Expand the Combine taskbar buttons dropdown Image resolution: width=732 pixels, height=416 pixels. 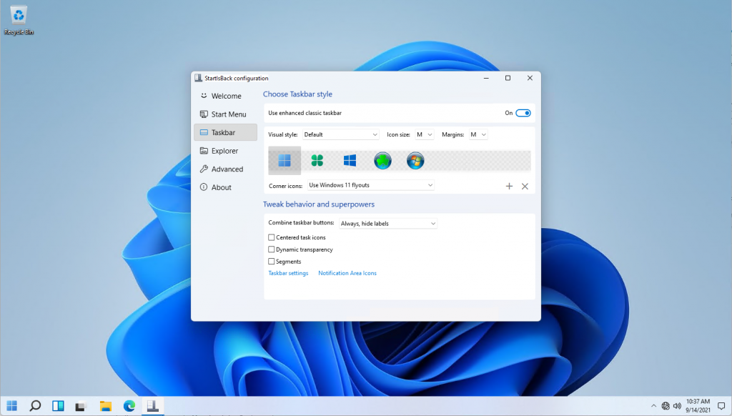pos(388,224)
